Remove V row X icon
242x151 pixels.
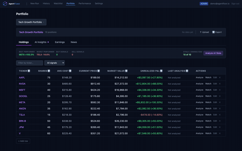[x=220, y=133]
